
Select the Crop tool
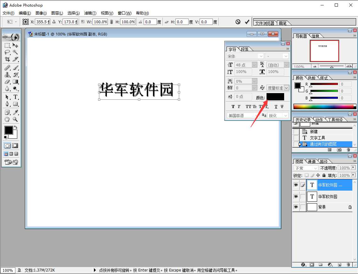coord(7,59)
